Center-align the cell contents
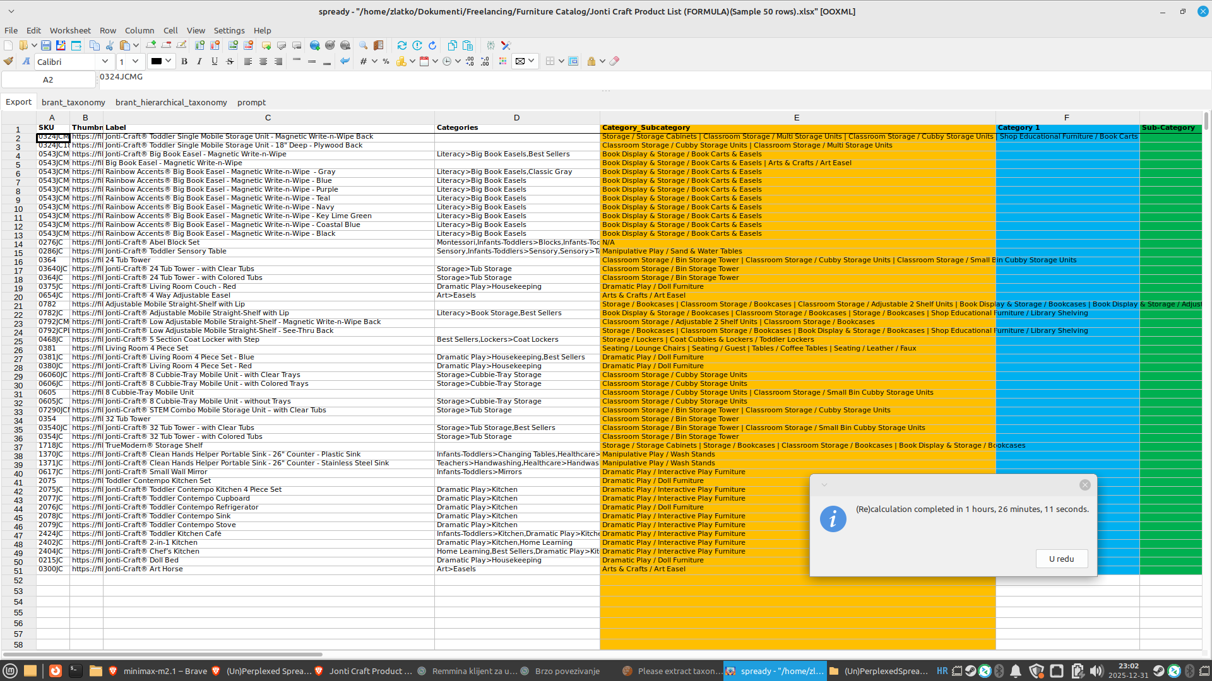Viewport: 1212px width, 681px height. (263, 61)
